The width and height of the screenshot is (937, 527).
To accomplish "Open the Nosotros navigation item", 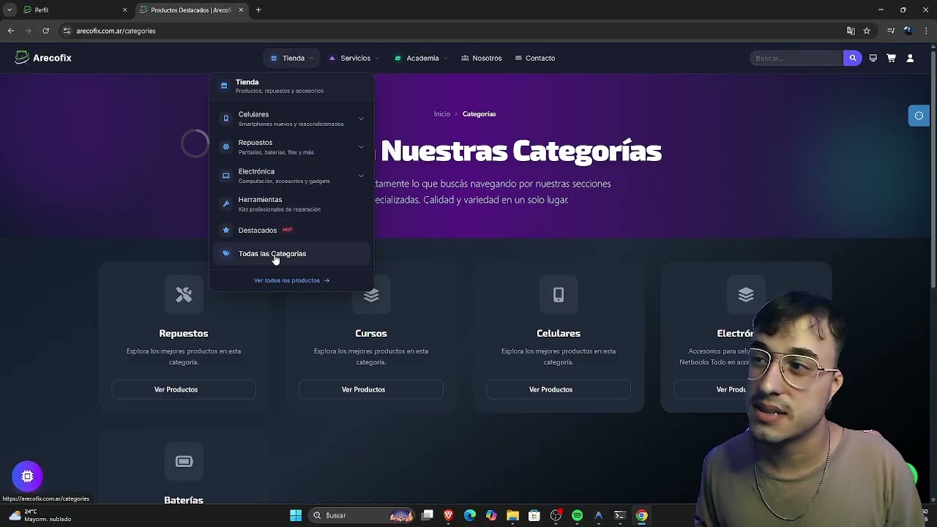I will [x=482, y=58].
